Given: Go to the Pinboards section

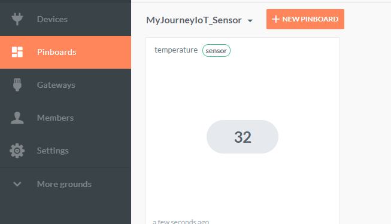Looking at the screenshot, I should (66, 52).
